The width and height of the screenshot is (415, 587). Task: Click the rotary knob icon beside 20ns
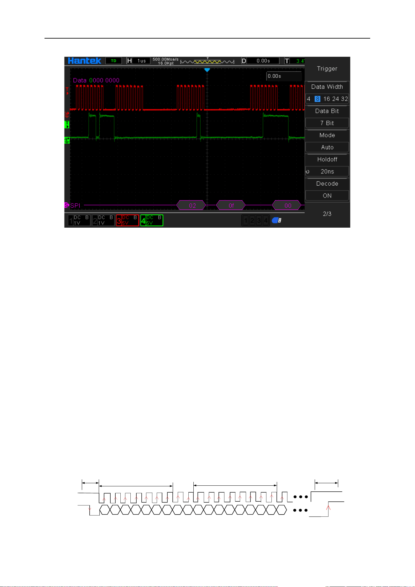tap(308, 172)
